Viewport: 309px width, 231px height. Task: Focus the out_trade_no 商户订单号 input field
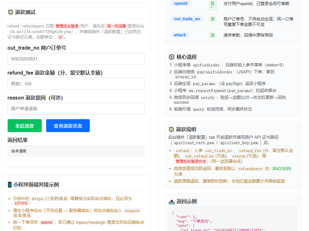(76, 59)
